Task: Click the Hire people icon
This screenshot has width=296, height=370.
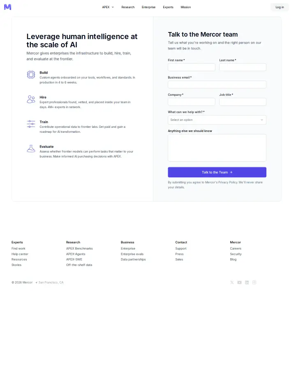Action: pyautogui.click(x=31, y=99)
